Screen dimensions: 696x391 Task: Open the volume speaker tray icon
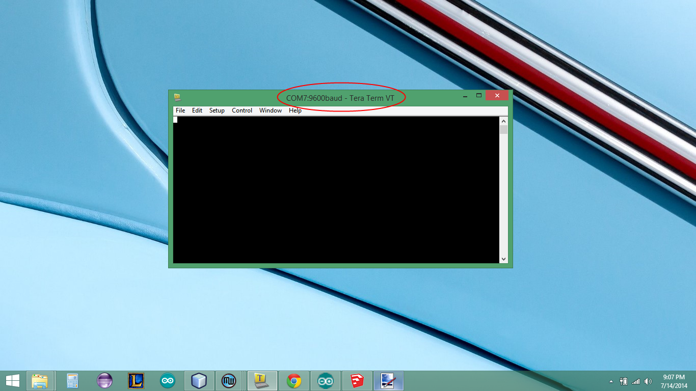coord(648,381)
